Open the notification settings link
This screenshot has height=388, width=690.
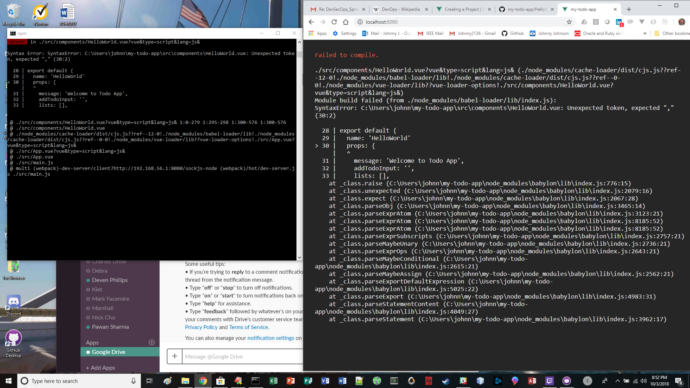pos(271,338)
